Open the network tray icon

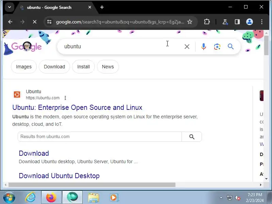(x=229, y=198)
